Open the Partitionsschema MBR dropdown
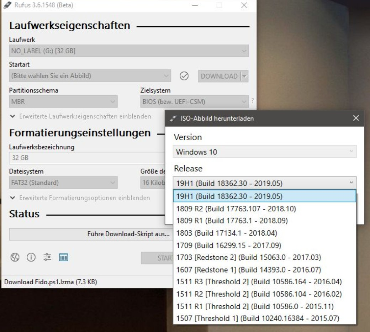Viewport: 370px width, 332px height. tap(63, 101)
